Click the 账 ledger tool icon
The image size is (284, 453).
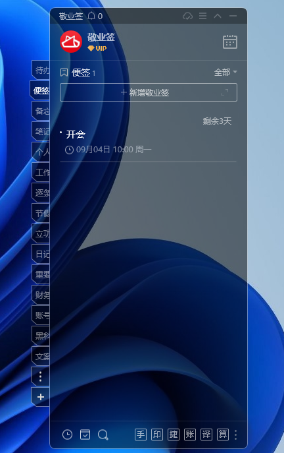(x=190, y=435)
